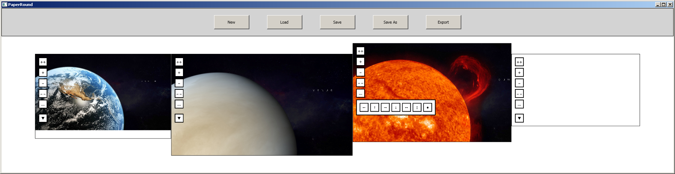Click the down arrow alignment icon on Sun panel
The image size is (675, 174).
(396, 107)
